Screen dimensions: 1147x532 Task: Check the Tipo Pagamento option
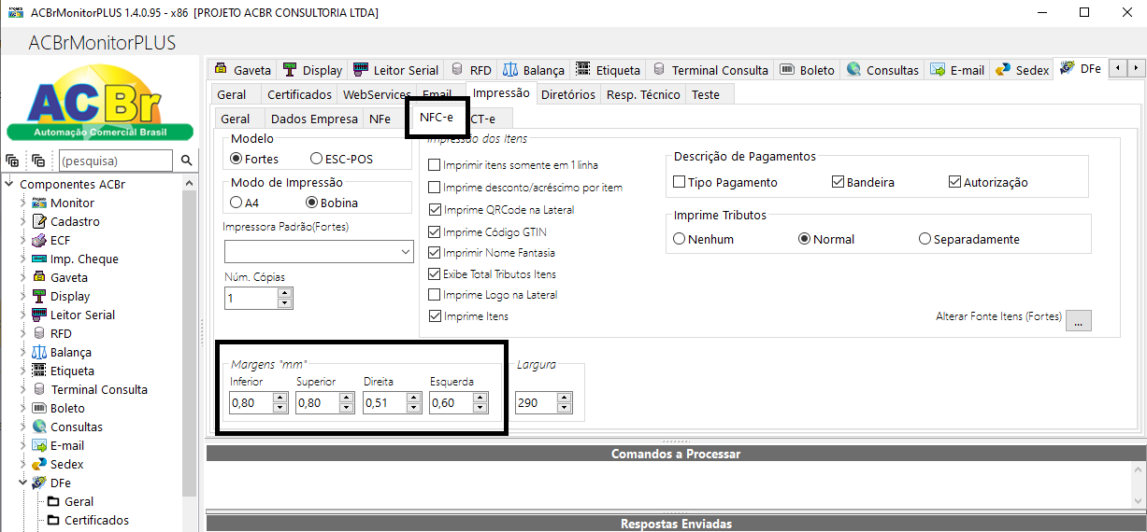680,182
